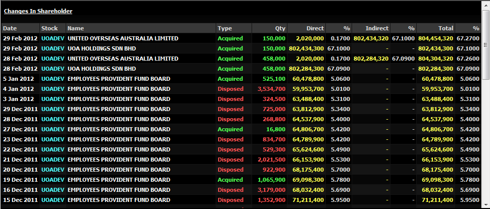Click the date cell 4 Jan 2012
The height and width of the screenshot is (209, 490).
click(18, 89)
